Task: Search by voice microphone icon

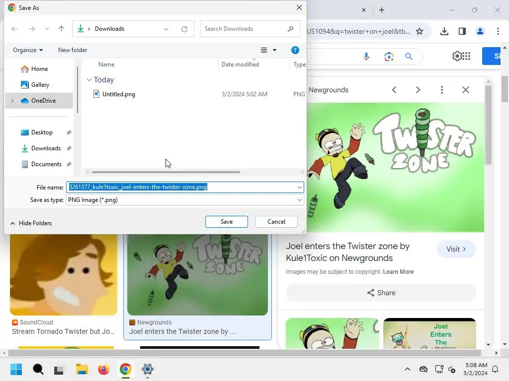Action: click(x=366, y=57)
